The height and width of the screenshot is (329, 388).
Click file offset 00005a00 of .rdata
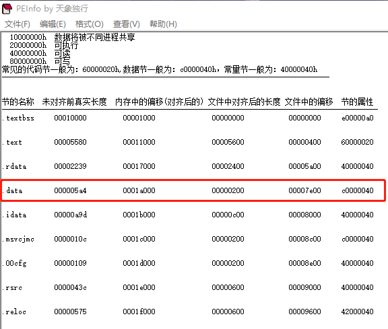click(304, 166)
